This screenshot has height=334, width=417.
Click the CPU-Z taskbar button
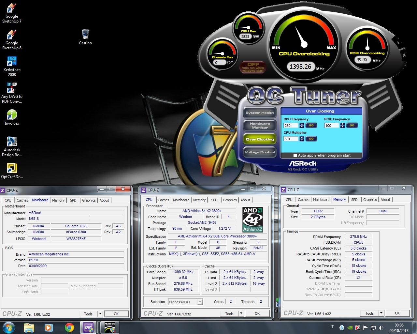click(89, 327)
